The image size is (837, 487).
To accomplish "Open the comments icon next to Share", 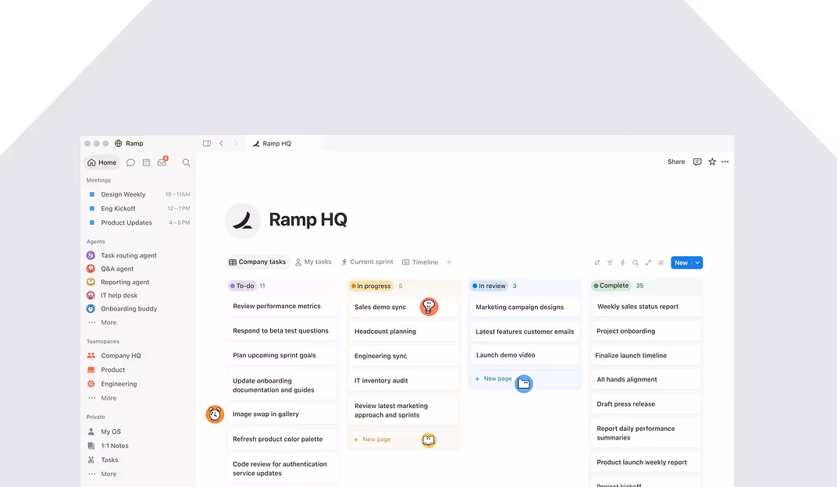I will (x=697, y=162).
